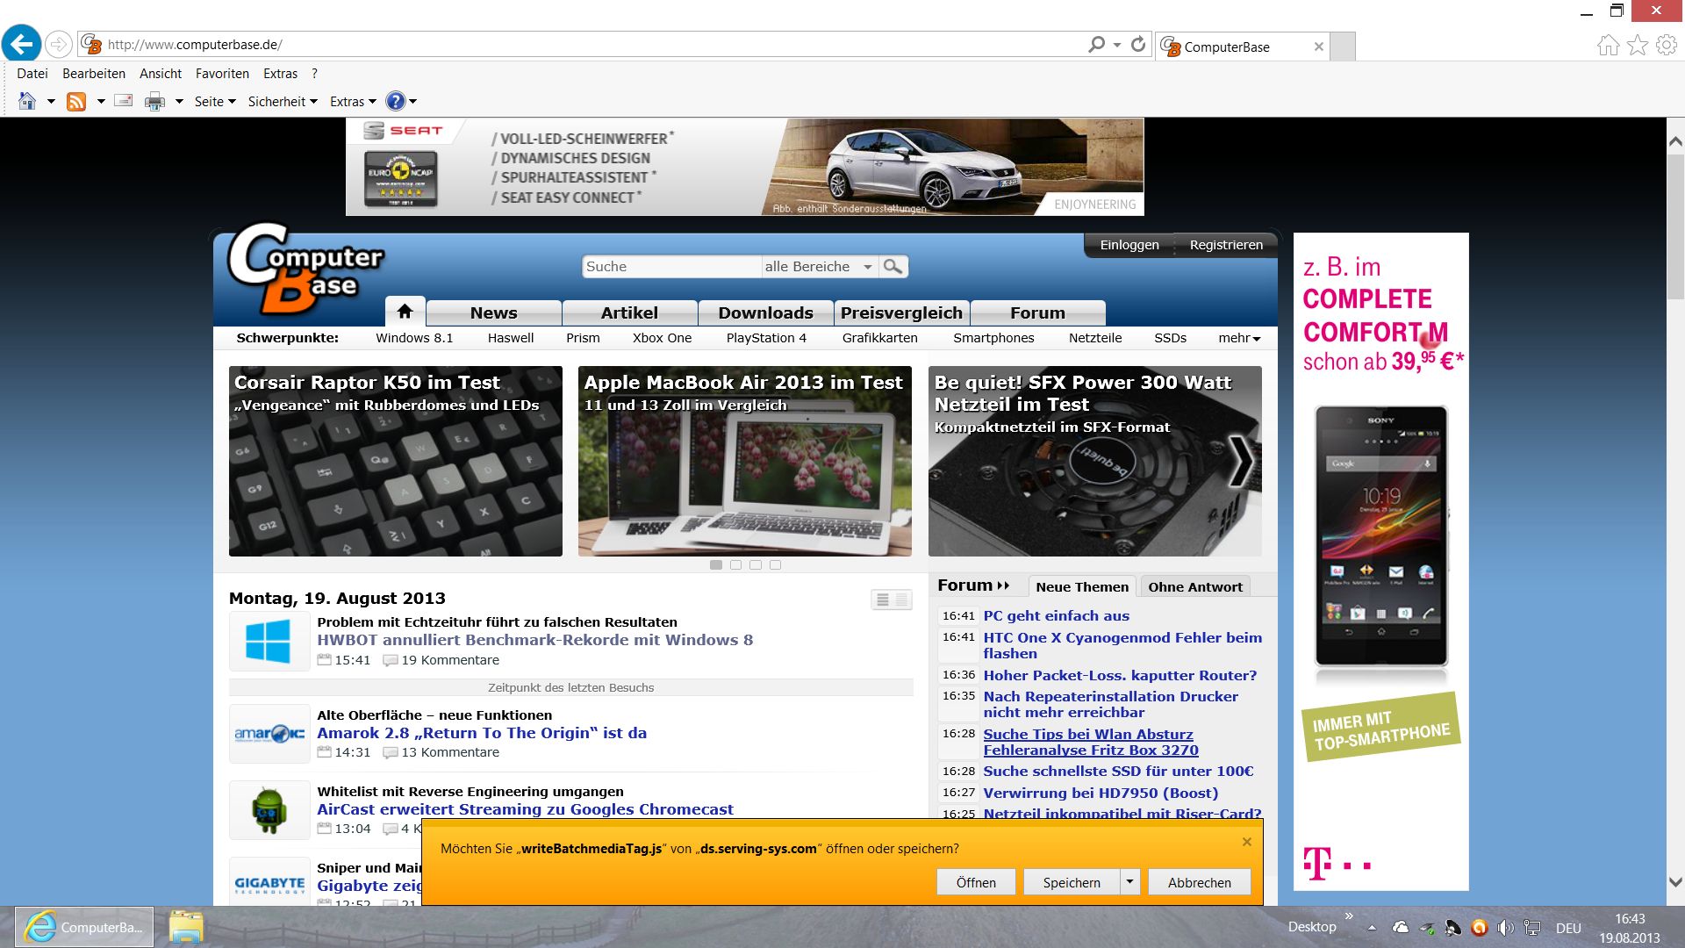The image size is (1685, 948).
Task: Advance the article carousel with right arrow
Action: [x=1240, y=461]
